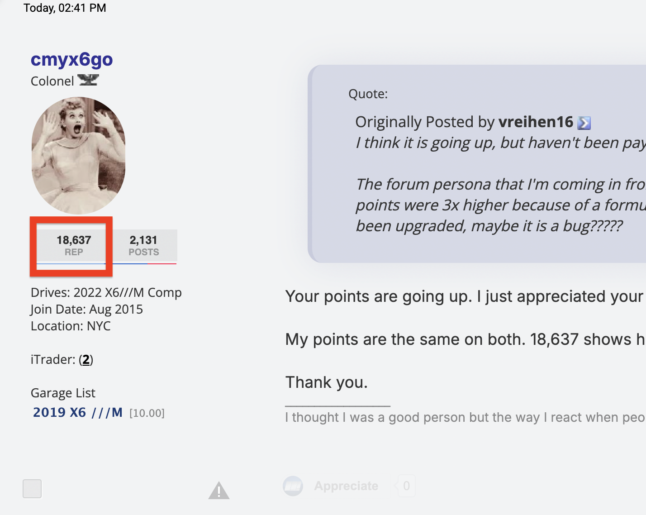Click the Drives: 2022 X6///M Comp text

(106, 292)
